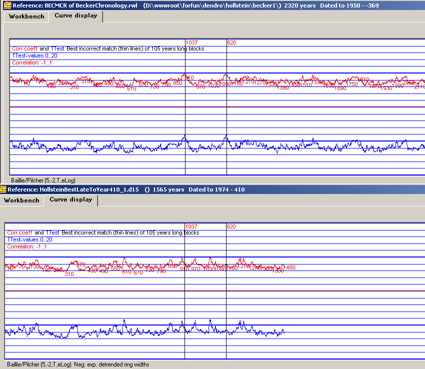Click the HollsteinBestLate window title icon
The image size is (425, 369).
click(3, 189)
